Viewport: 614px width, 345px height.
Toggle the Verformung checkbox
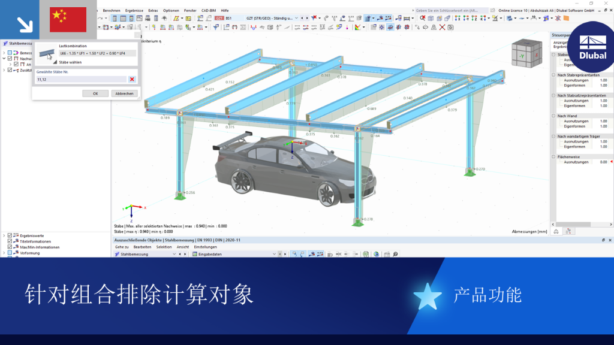pyautogui.click(x=10, y=253)
